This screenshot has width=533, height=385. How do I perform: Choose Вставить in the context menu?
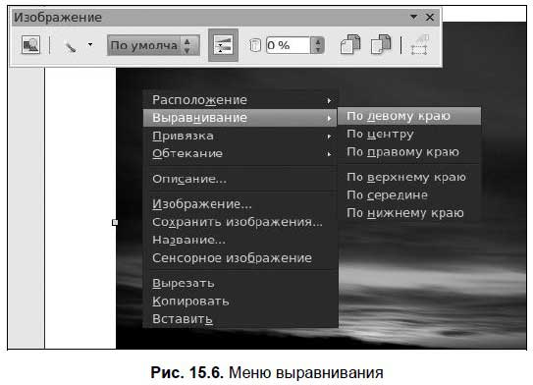coord(240,319)
